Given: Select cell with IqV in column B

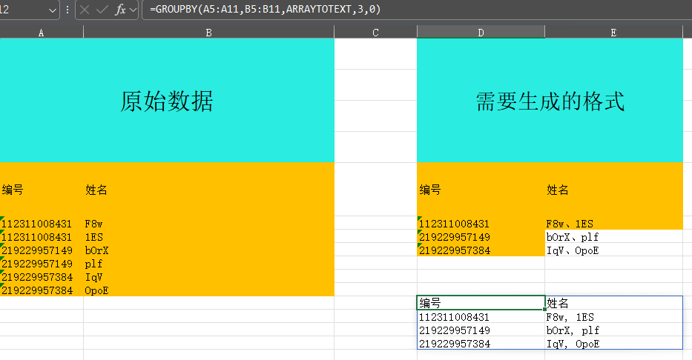Looking at the screenshot, I should [x=208, y=277].
